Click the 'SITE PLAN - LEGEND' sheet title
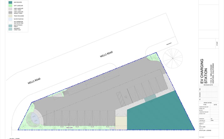The image size is (224, 139). (x=205, y=131)
